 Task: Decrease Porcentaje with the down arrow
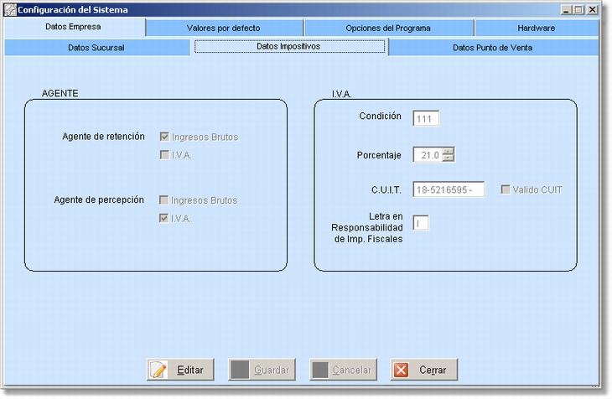(449, 158)
